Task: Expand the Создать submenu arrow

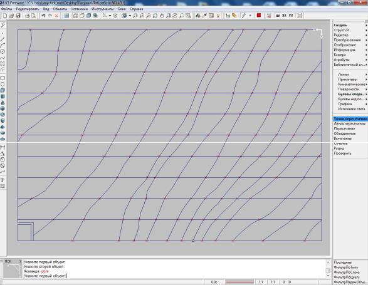Action: pos(366,25)
